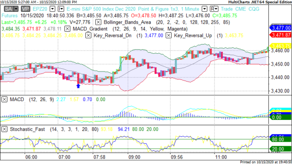Click the Key_Reversal_Dn indicator name

[113, 36]
